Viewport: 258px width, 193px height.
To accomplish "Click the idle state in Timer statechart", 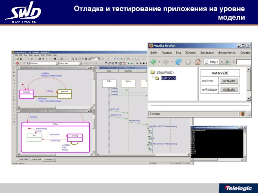I will pyautogui.click(x=34, y=138).
